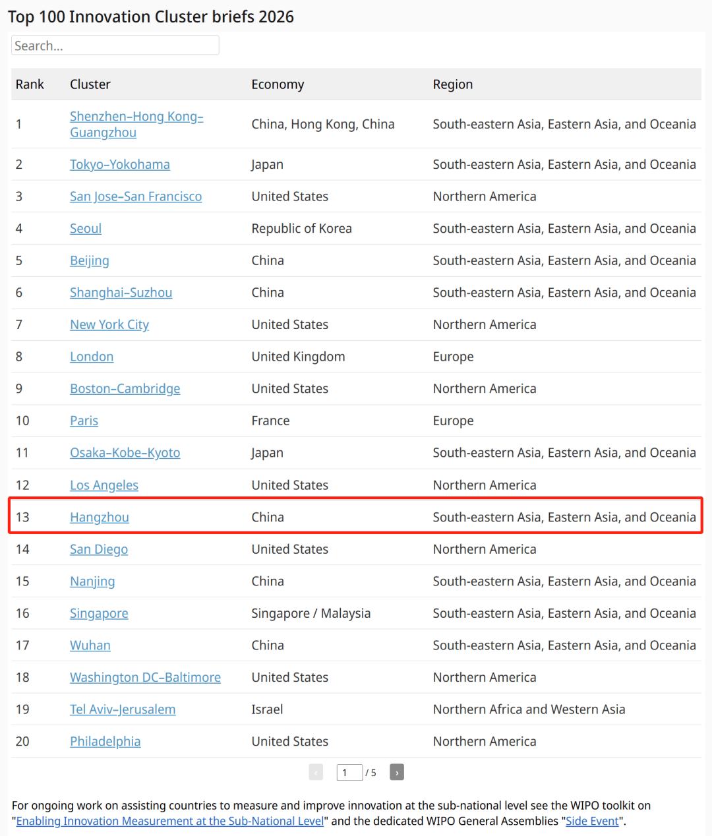Open the Beijing cluster brief
Screen dimensions: 712x836
[x=90, y=260]
